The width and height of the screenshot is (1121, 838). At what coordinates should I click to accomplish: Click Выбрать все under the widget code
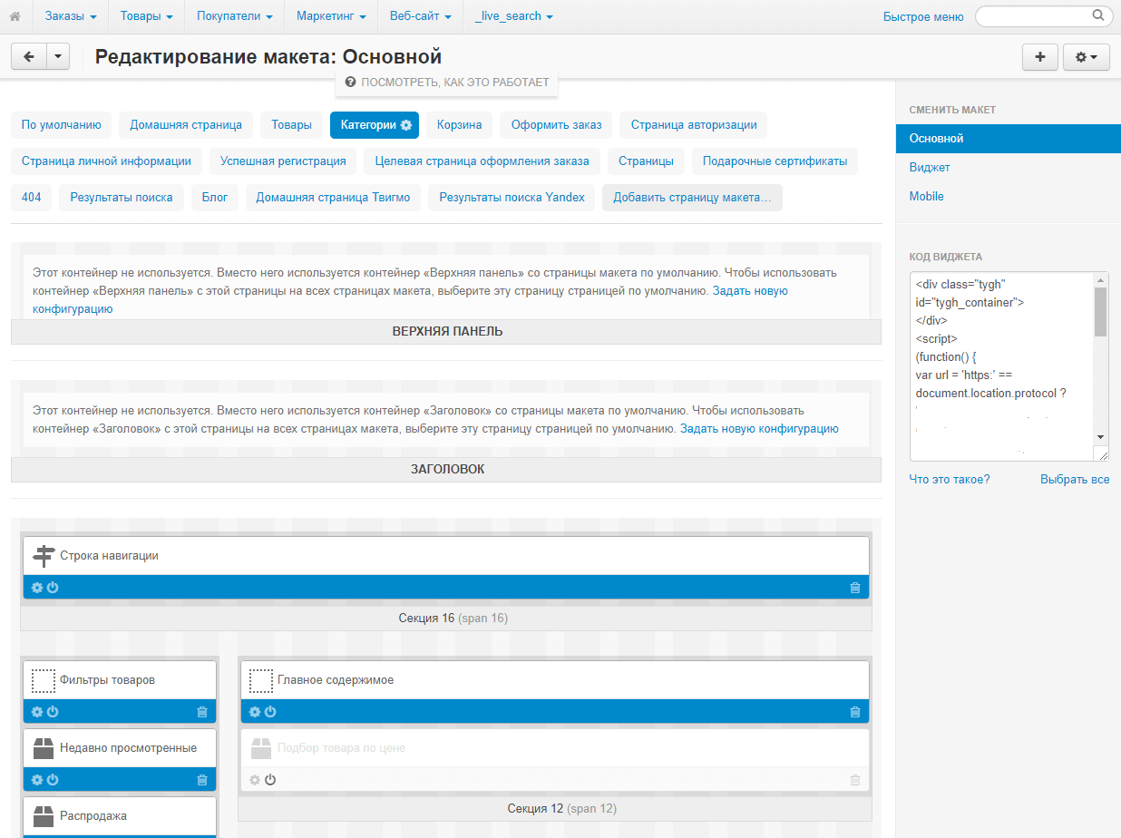pos(1075,479)
